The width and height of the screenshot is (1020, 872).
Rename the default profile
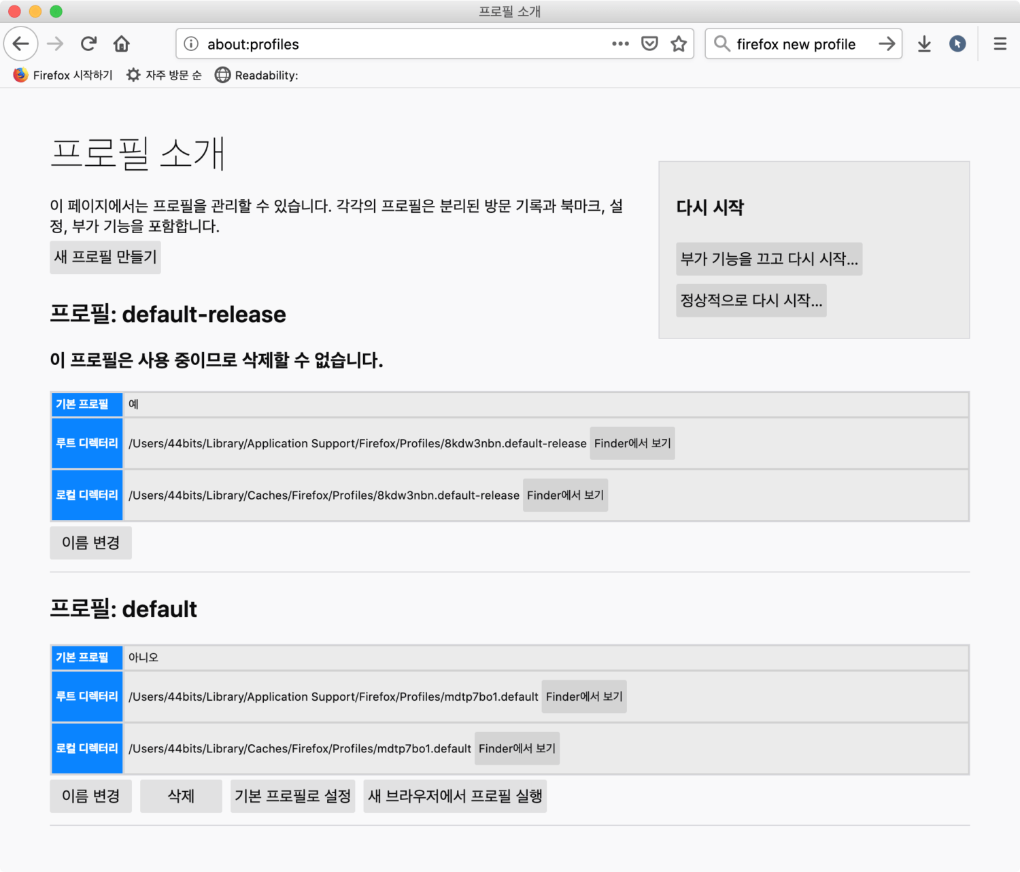click(x=90, y=796)
